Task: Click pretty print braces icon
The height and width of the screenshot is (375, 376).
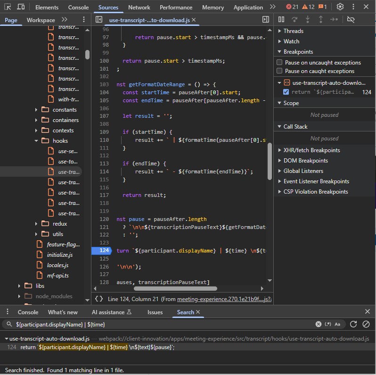Action: coord(99,299)
